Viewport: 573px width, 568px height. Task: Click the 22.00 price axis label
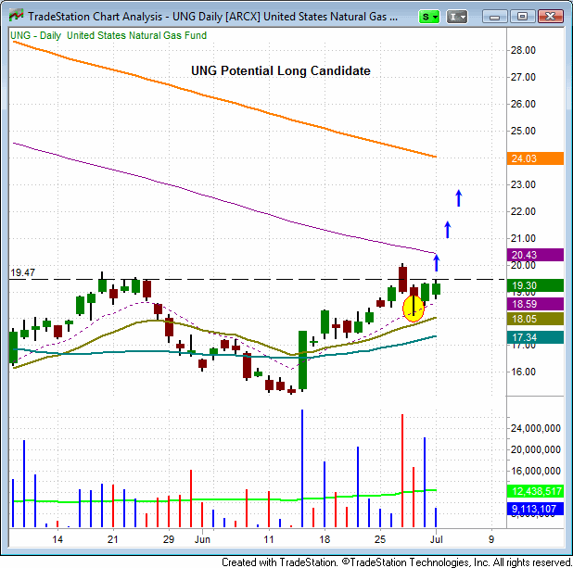523,211
